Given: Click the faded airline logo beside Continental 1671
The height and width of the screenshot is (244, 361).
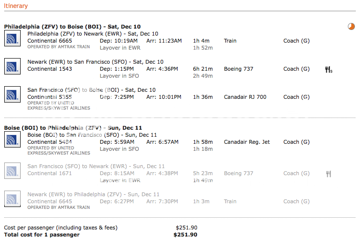Looking at the screenshot, I should 12,170.
